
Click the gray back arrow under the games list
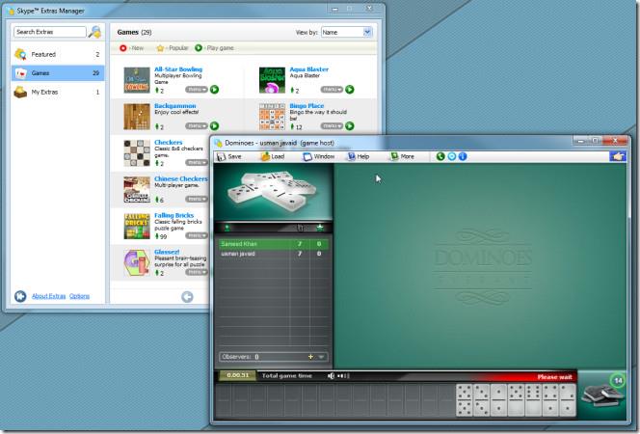[187, 297]
